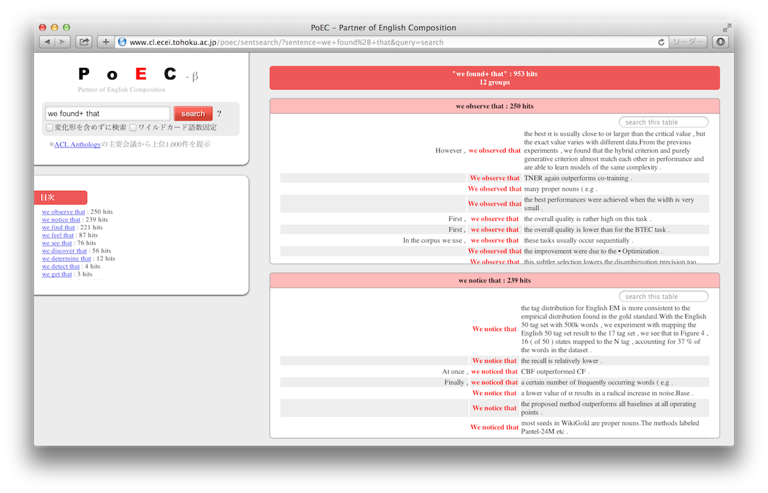
Task: Select row "CBF outperformed CF ."
Action: pyautogui.click(x=495, y=371)
